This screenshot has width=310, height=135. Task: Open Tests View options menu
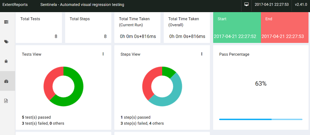(103, 54)
